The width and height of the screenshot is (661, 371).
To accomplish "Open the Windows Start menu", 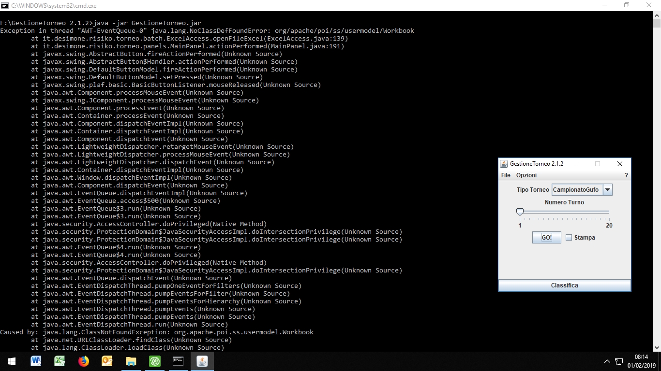I will (x=12, y=361).
